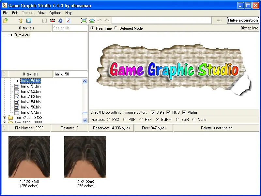Screen dimensions: 261x196
Task: Open the Options menu
Action: (x=55, y=13)
